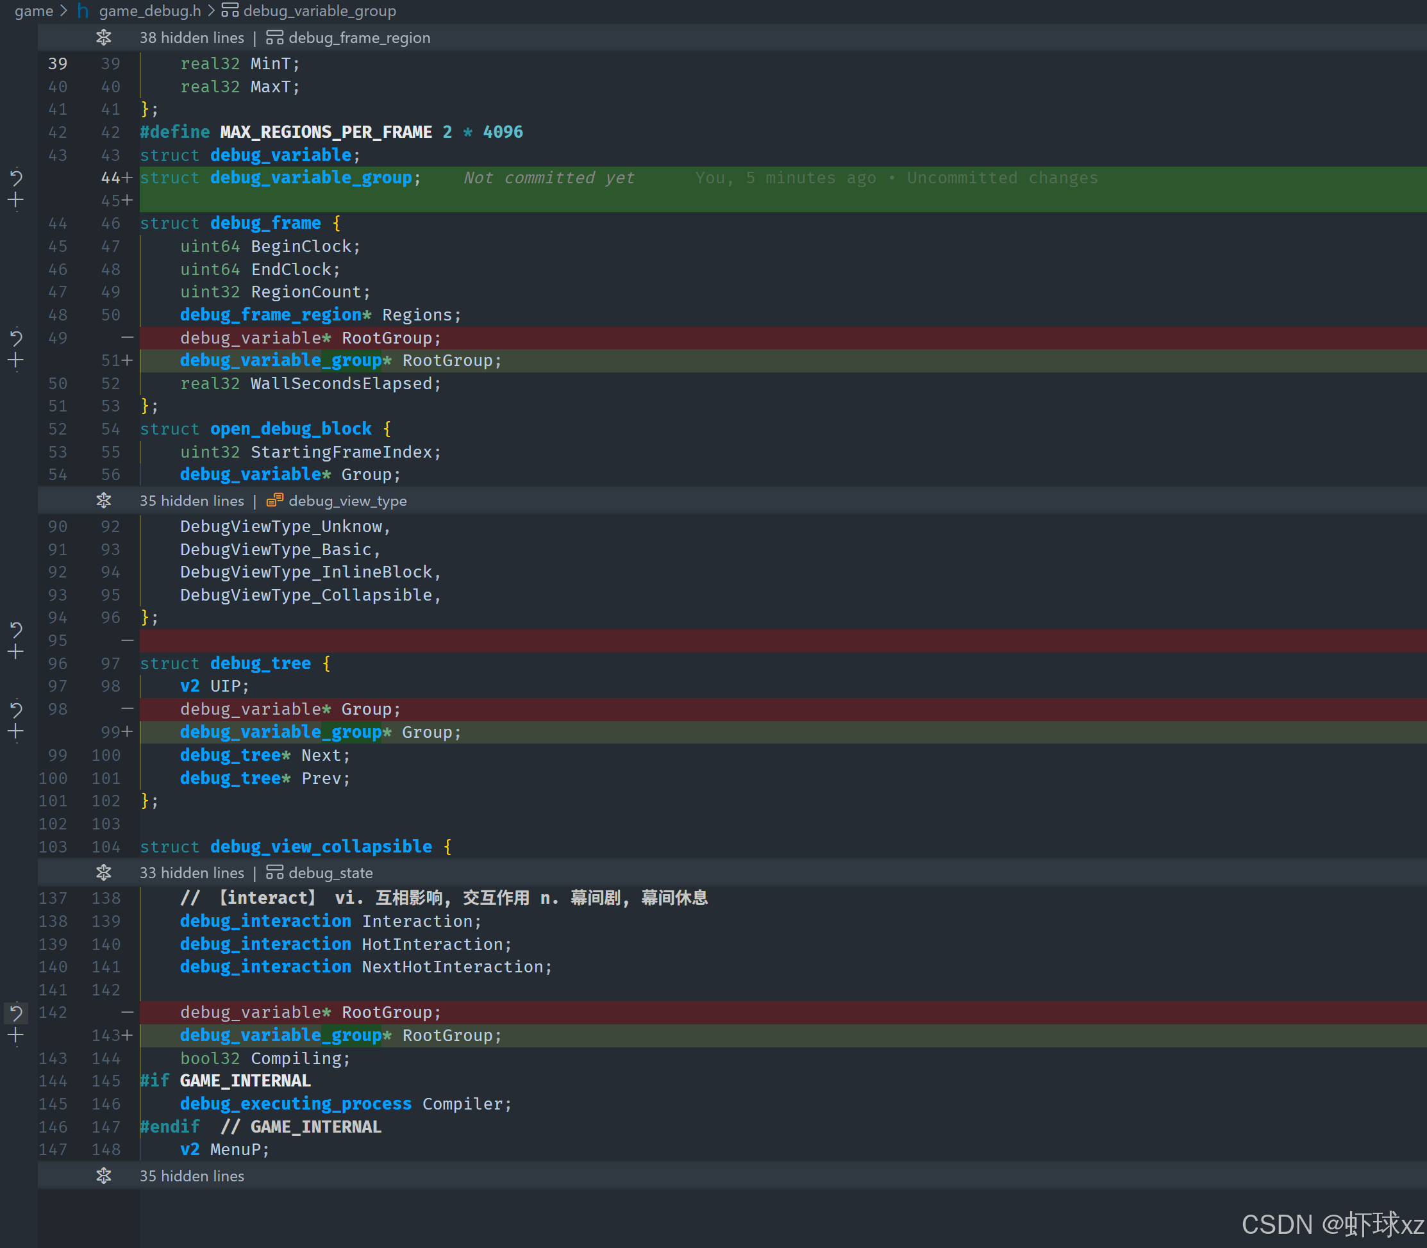The width and height of the screenshot is (1427, 1248).
Task: Stage the debug_state RootGroup change
Action: [x=15, y=1036]
